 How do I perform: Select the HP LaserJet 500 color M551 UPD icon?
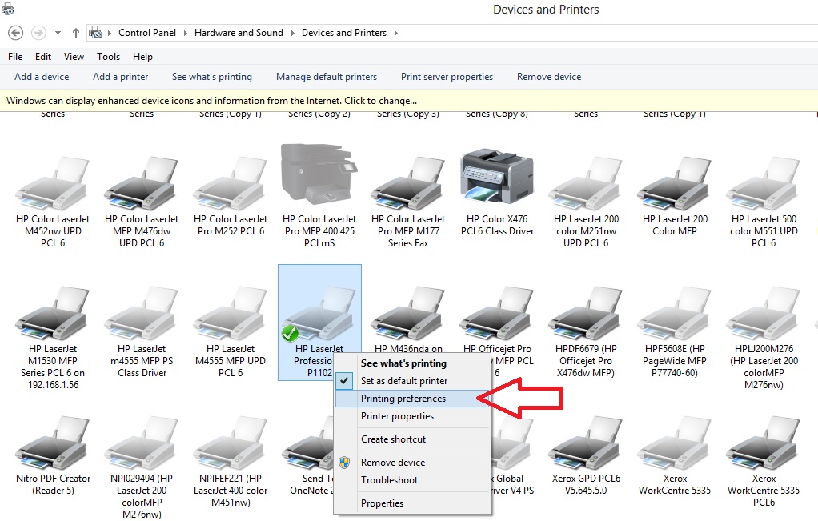[764, 183]
